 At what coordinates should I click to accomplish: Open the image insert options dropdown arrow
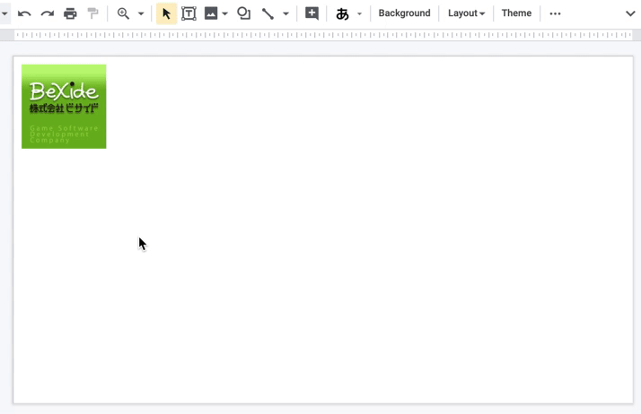(x=224, y=13)
